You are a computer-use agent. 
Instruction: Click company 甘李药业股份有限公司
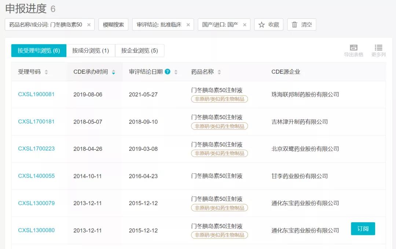pos(300,176)
